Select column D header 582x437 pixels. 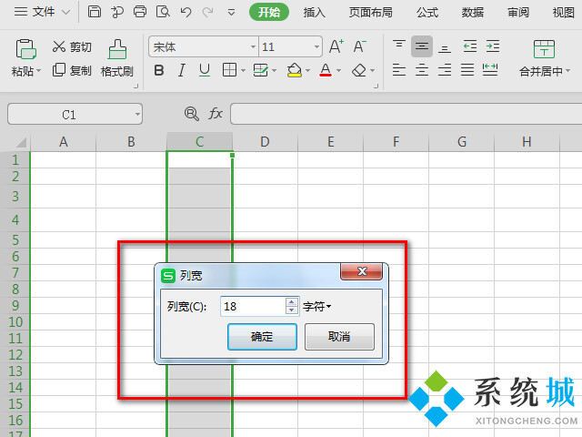pos(265,142)
